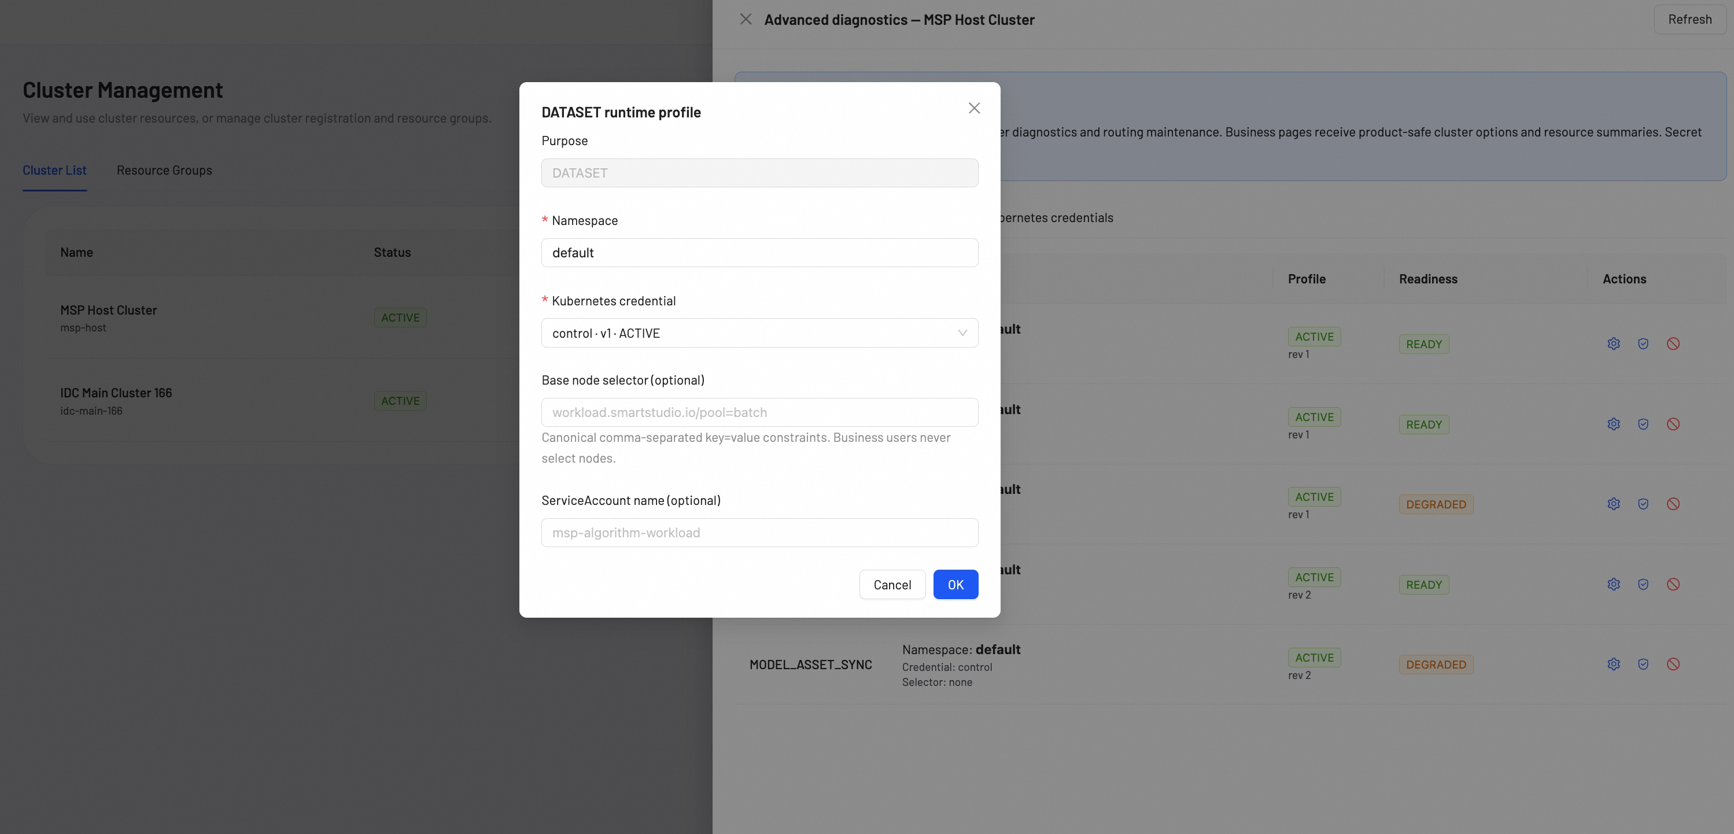The width and height of the screenshot is (1734, 834).
Task: Click the READY badge in rev 2 row
Action: tap(1423, 585)
